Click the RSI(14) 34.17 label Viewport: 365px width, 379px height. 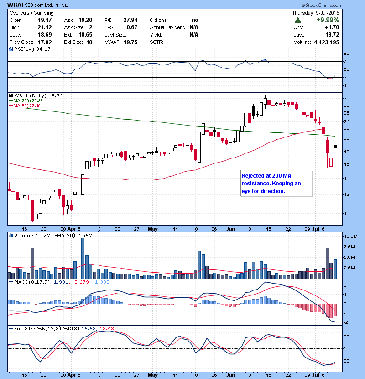32,49
